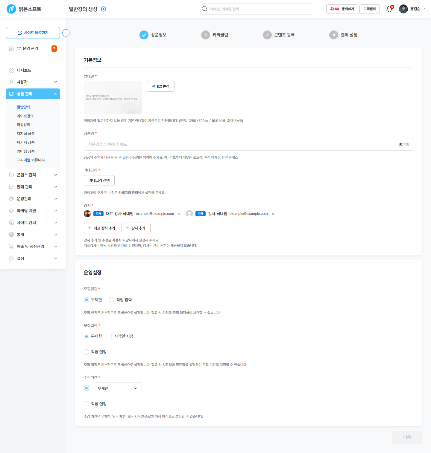Check the 시작일 지정 checkbox
Viewport: 431px width, 453px height.
[109, 336]
